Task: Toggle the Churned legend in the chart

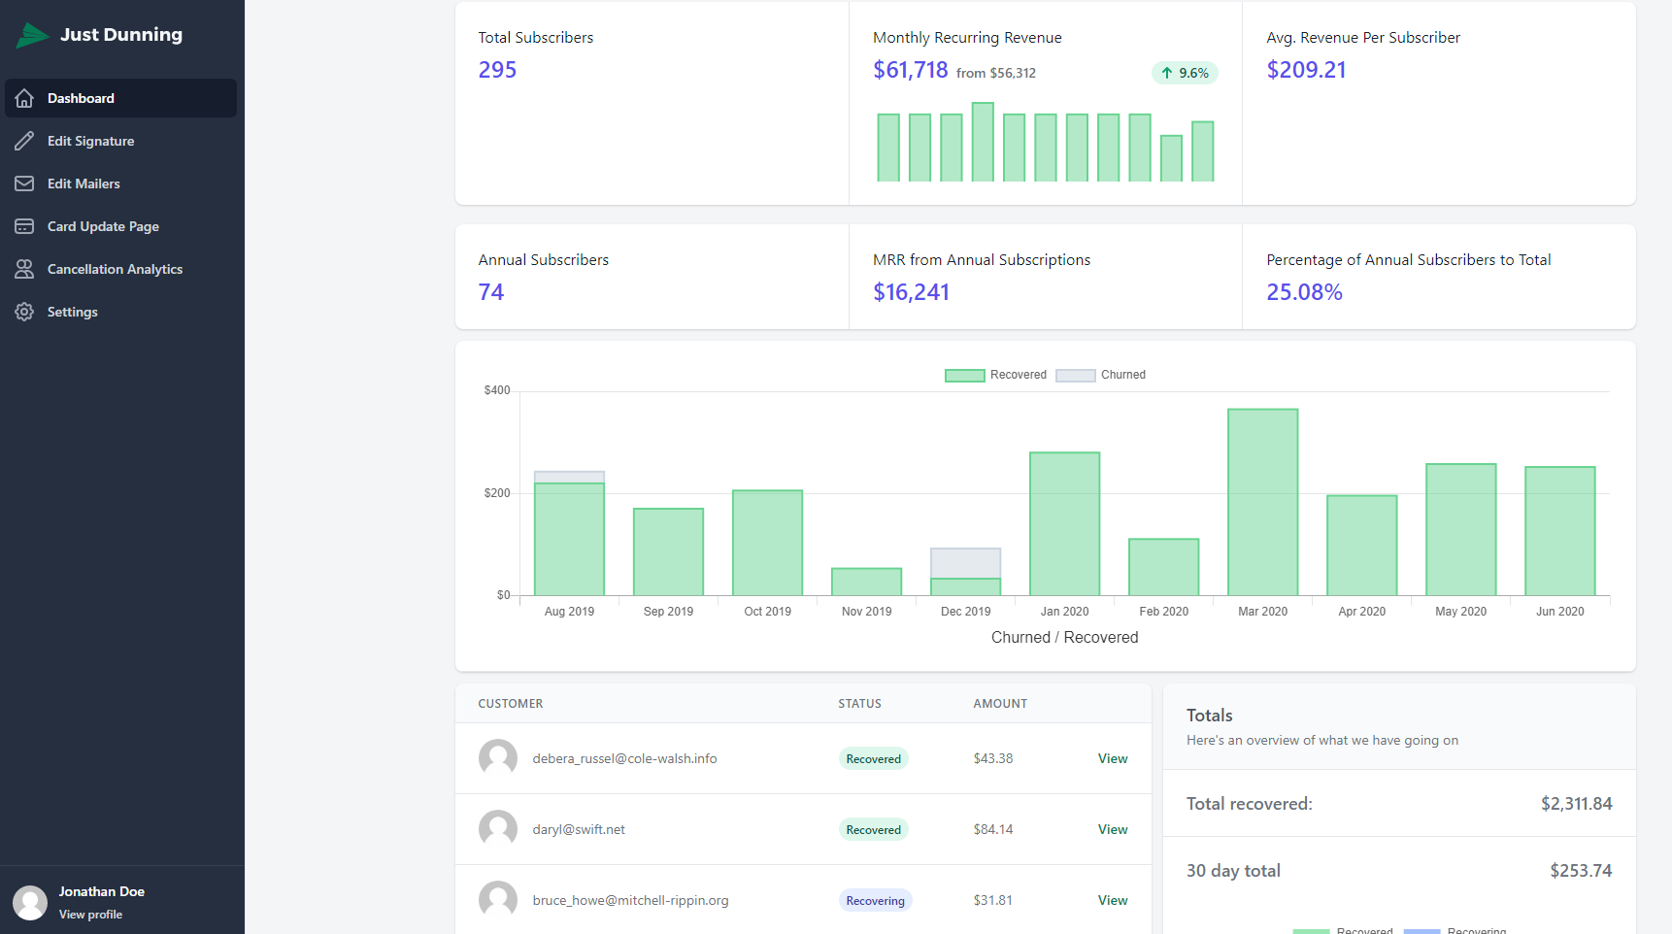Action: click(x=1101, y=375)
